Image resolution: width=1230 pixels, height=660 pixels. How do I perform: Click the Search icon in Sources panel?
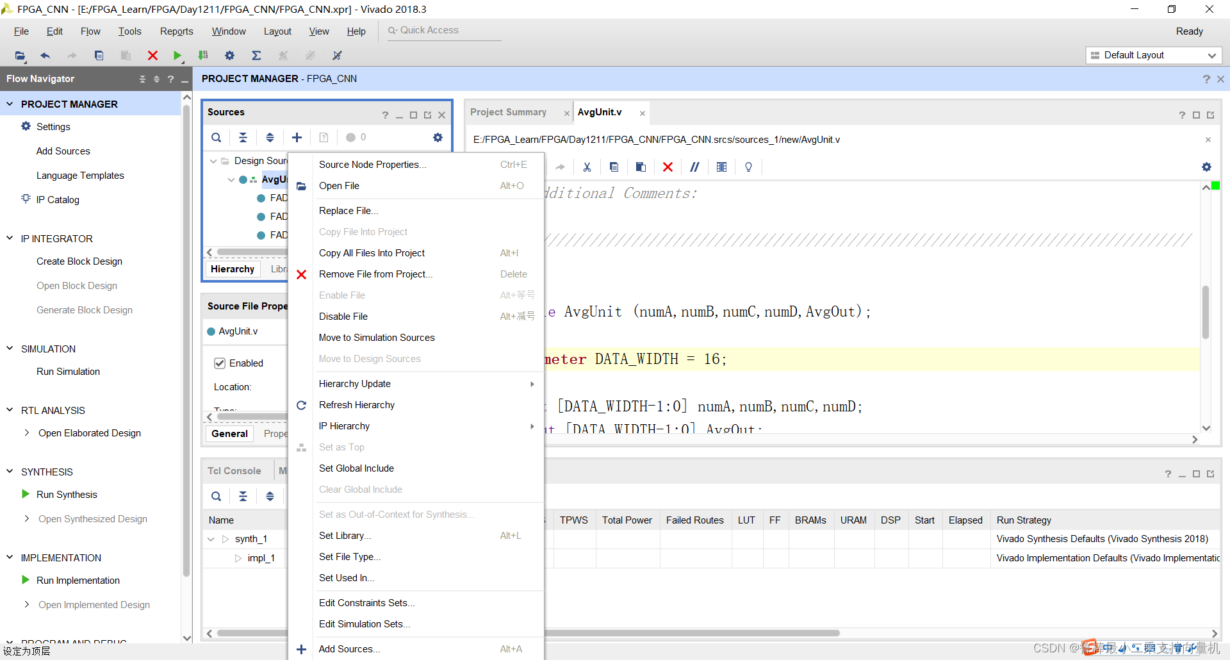point(217,137)
